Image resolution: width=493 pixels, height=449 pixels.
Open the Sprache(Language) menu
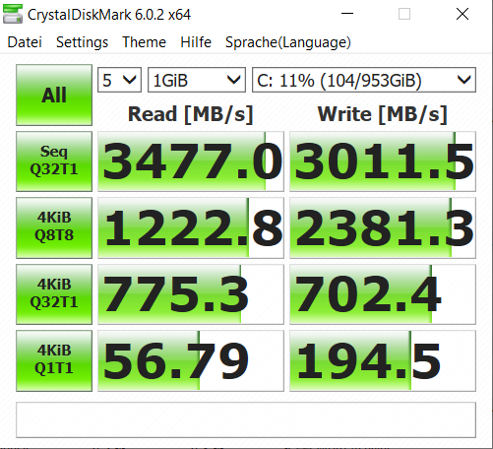coord(288,42)
